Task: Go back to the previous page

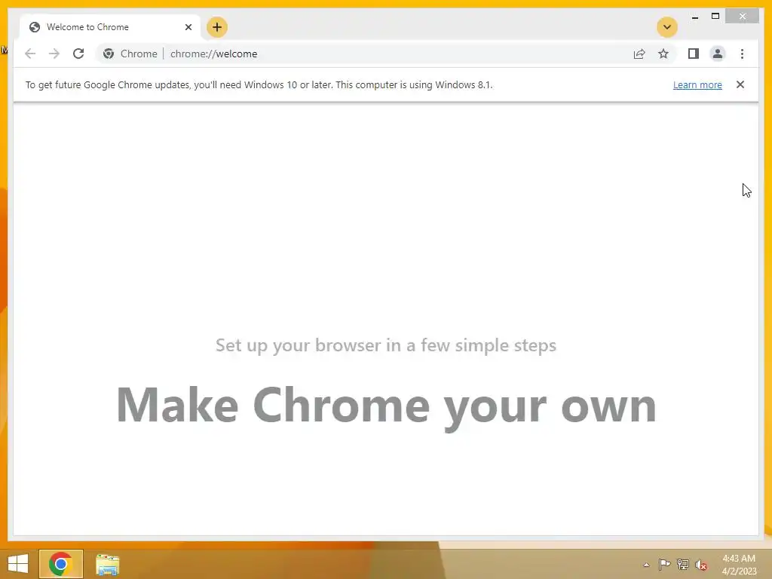Action: [x=30, y=54]
